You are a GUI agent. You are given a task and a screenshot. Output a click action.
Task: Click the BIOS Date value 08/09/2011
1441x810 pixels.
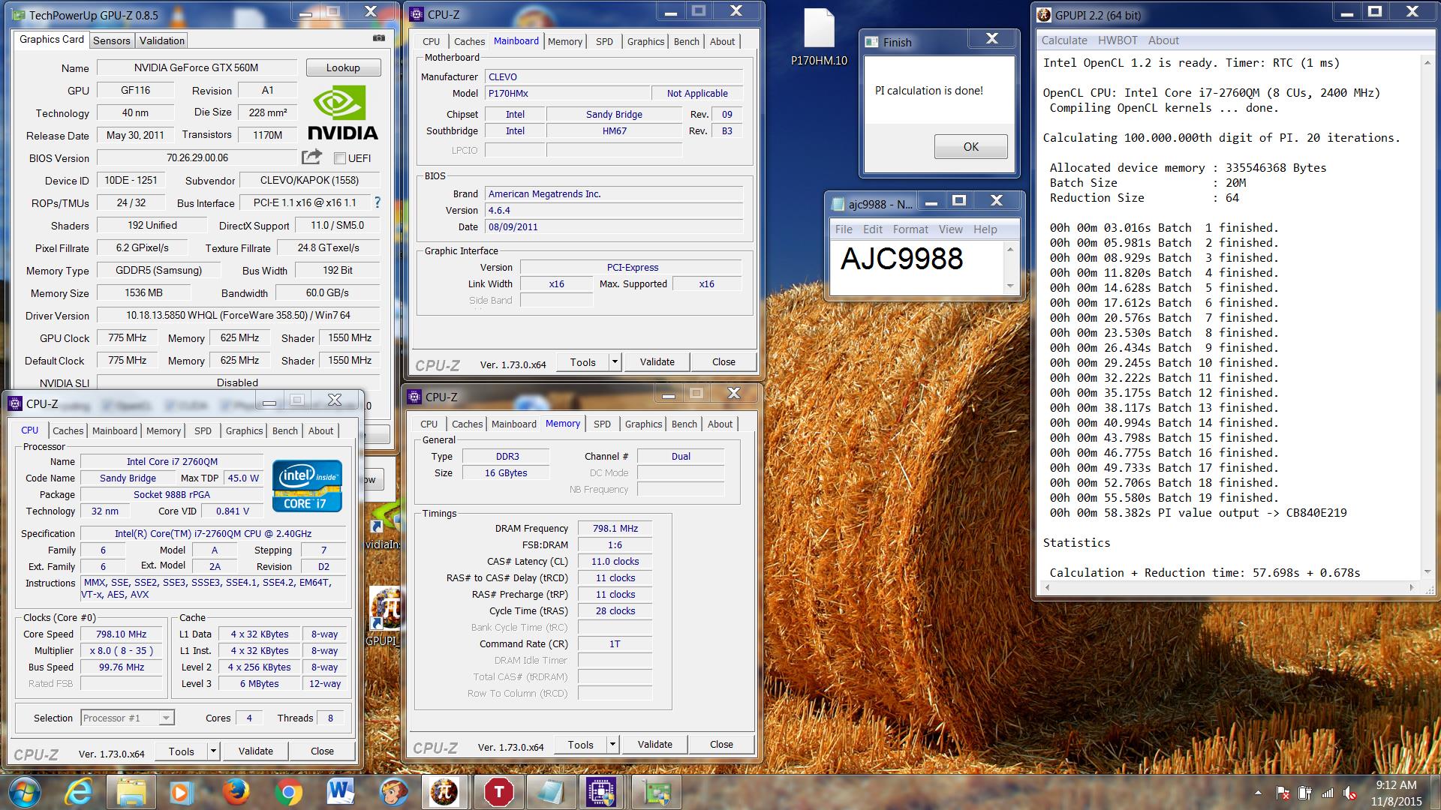tap(614, 226)
